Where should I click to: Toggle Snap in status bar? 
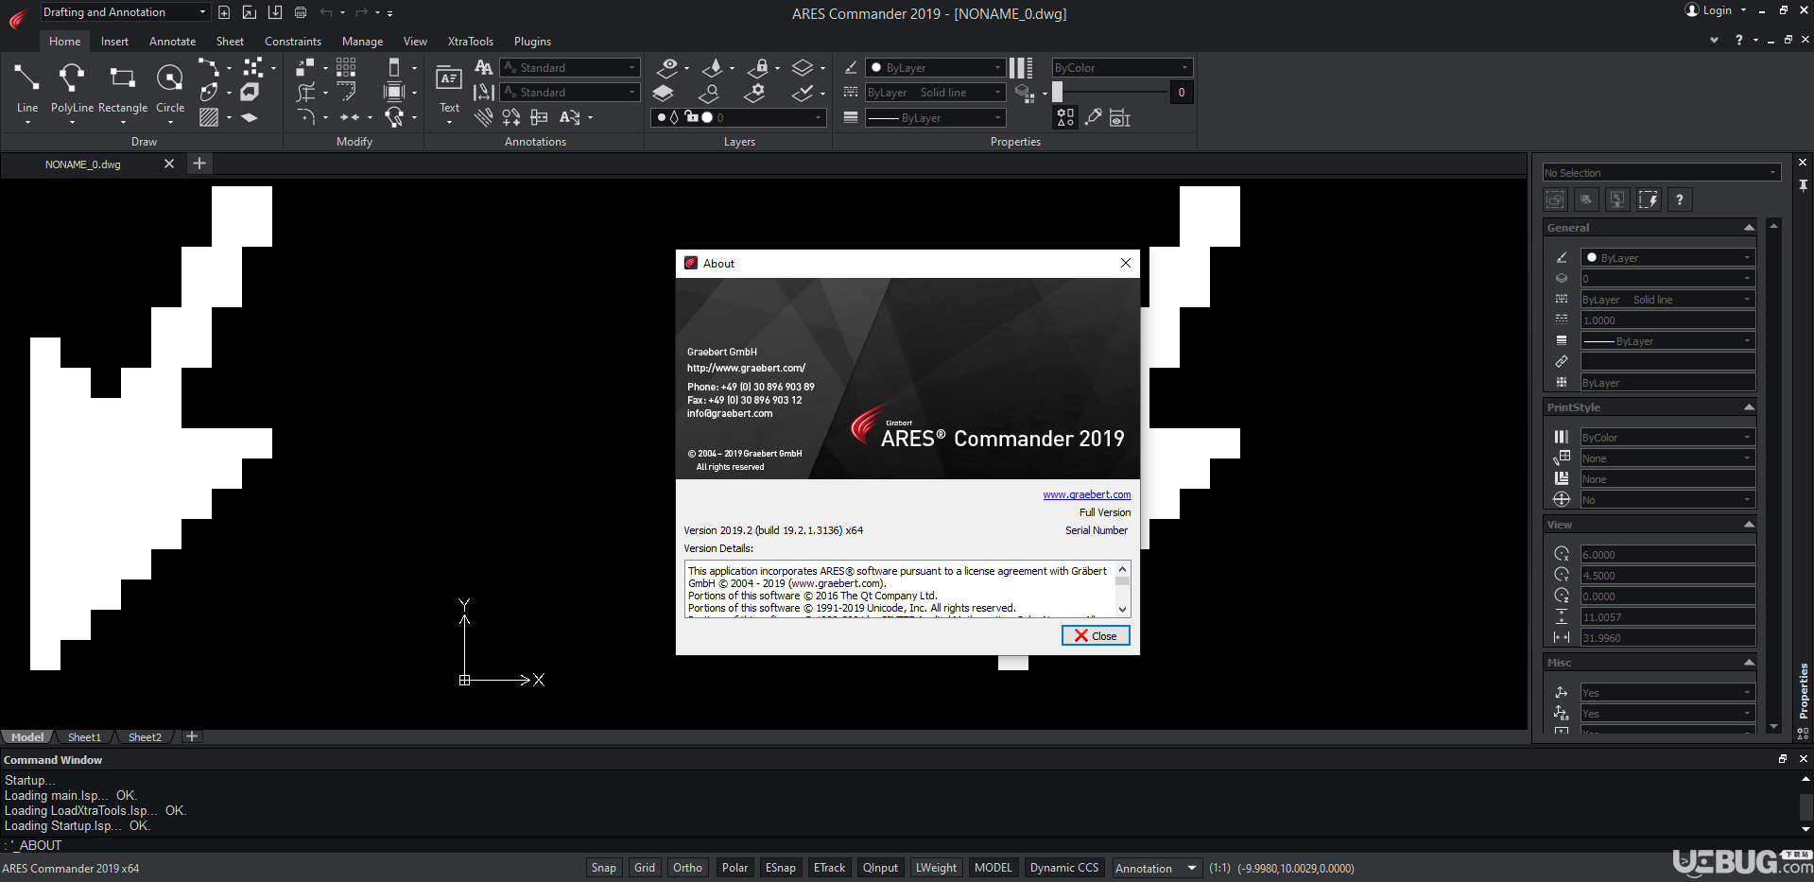pos(603,868)
